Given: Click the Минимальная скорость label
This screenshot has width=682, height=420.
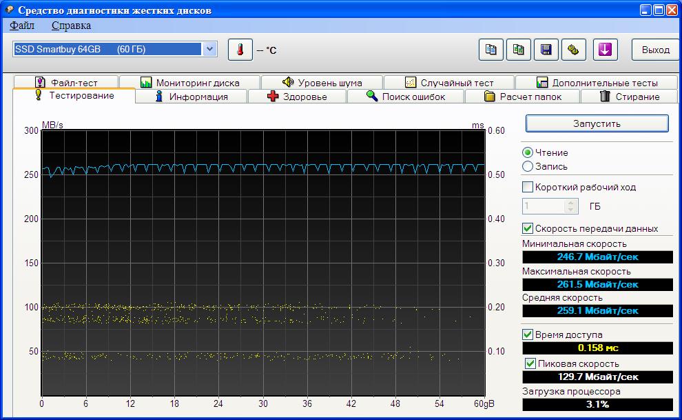Looking at the screenshot, I should click(574, 244).
